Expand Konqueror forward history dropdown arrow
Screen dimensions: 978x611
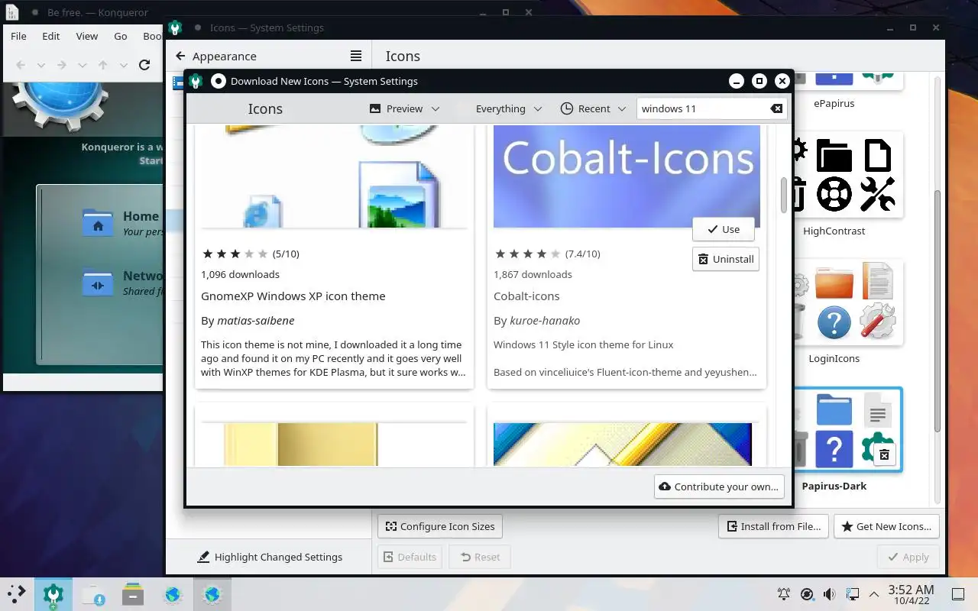point(83,65)
